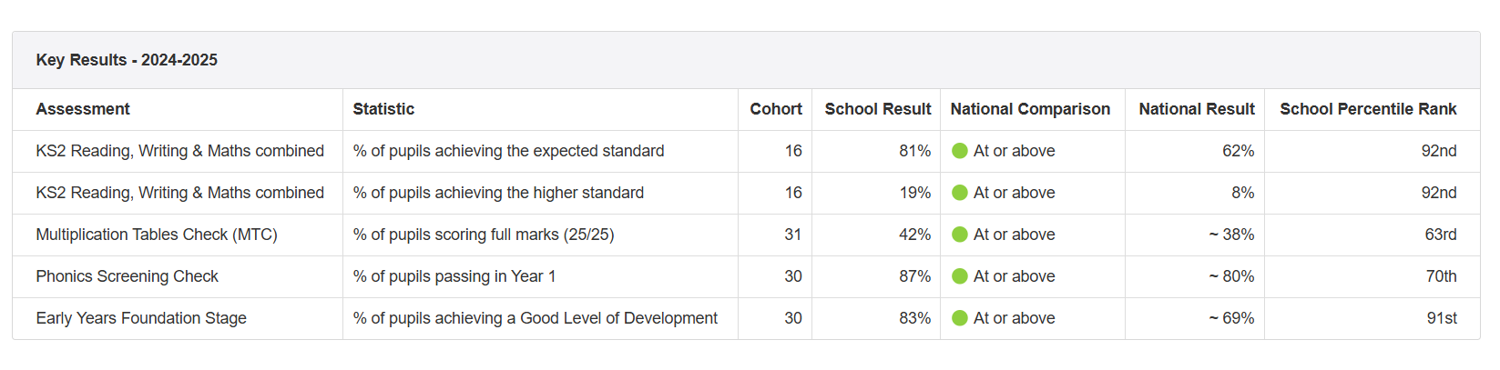Click the Cohort column header
Viewport: 1500px width, 370px height.
(775, 109)
